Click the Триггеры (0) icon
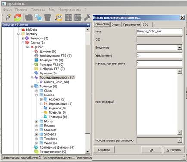187x162 pixels. tap(45, 117)
